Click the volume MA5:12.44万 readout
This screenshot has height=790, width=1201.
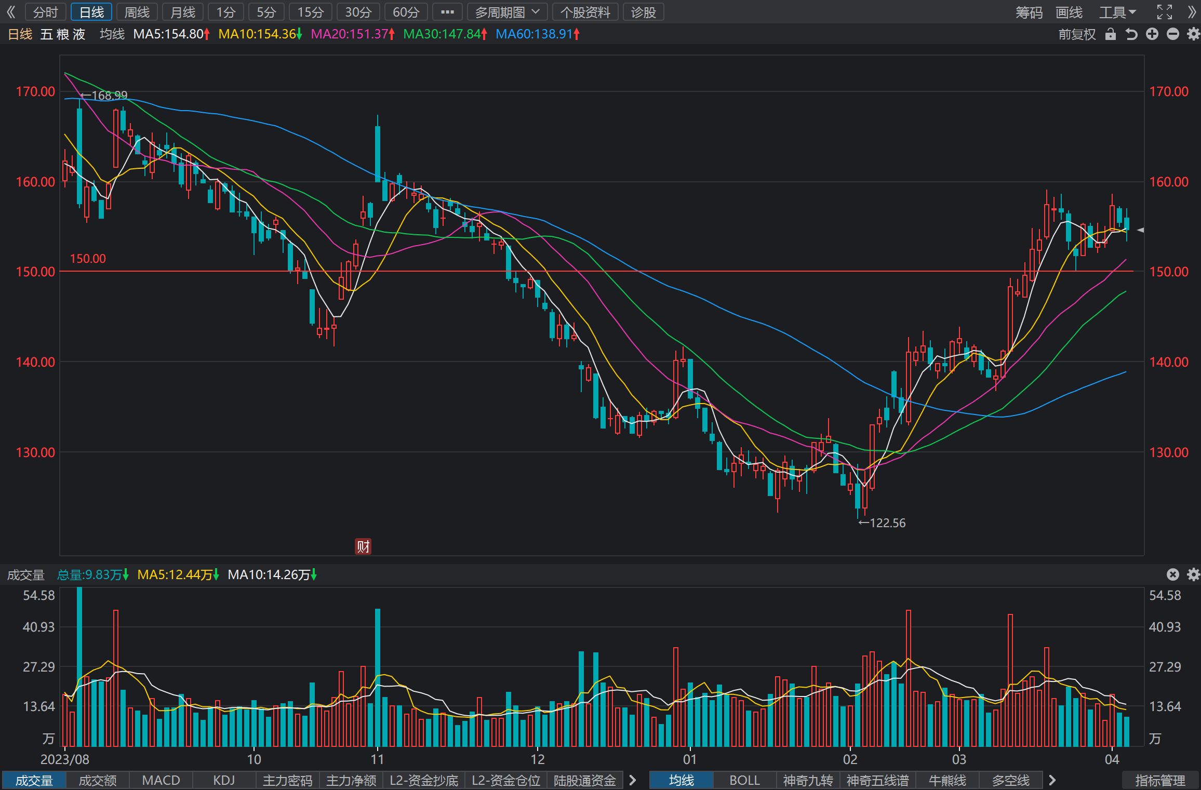pyautogui.click(x=178, y=574)
